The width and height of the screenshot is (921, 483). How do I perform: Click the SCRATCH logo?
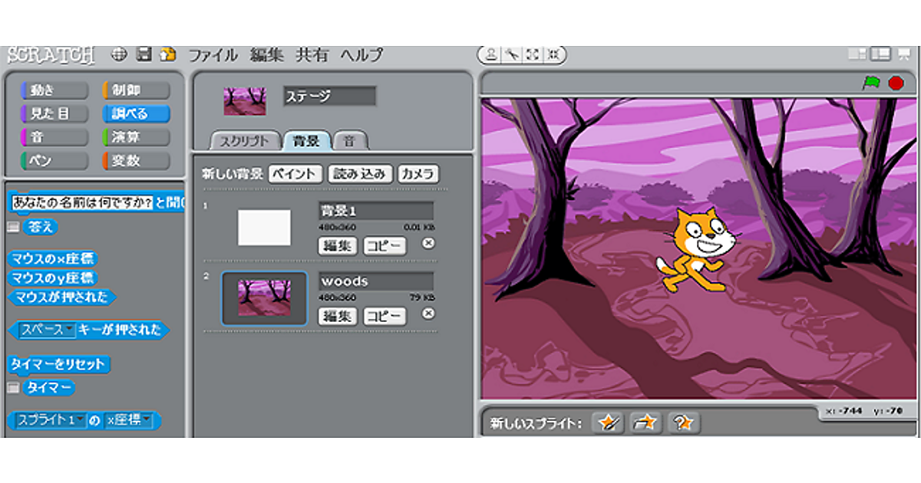tap(51, 54)
